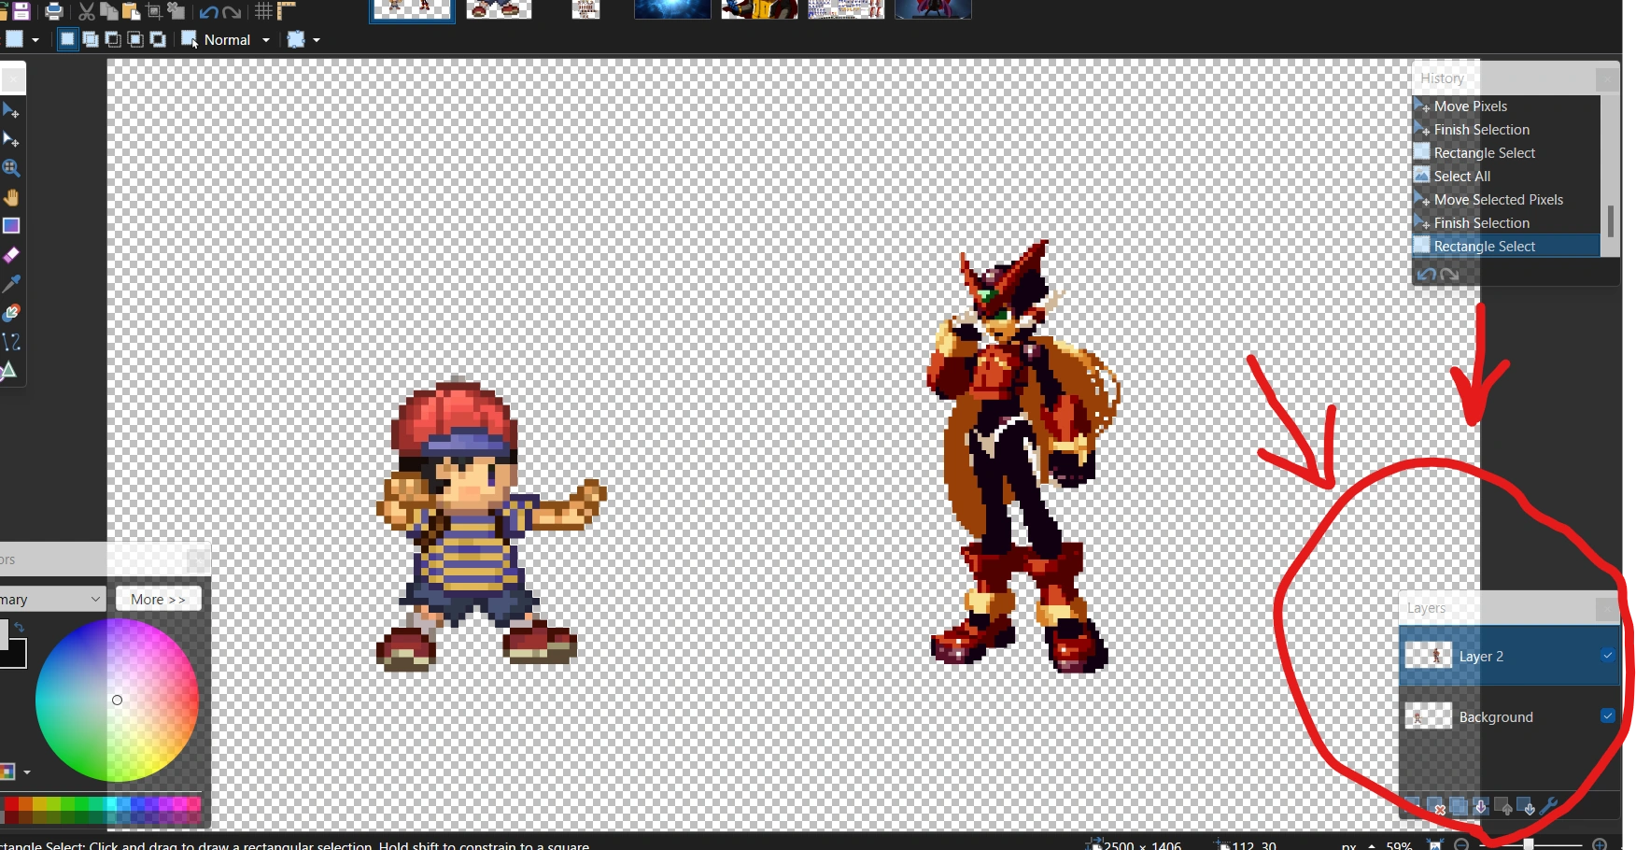This screenshot has height=850, width=1636.
Task: Click the Delete Layer icon
Action: 1436,807
